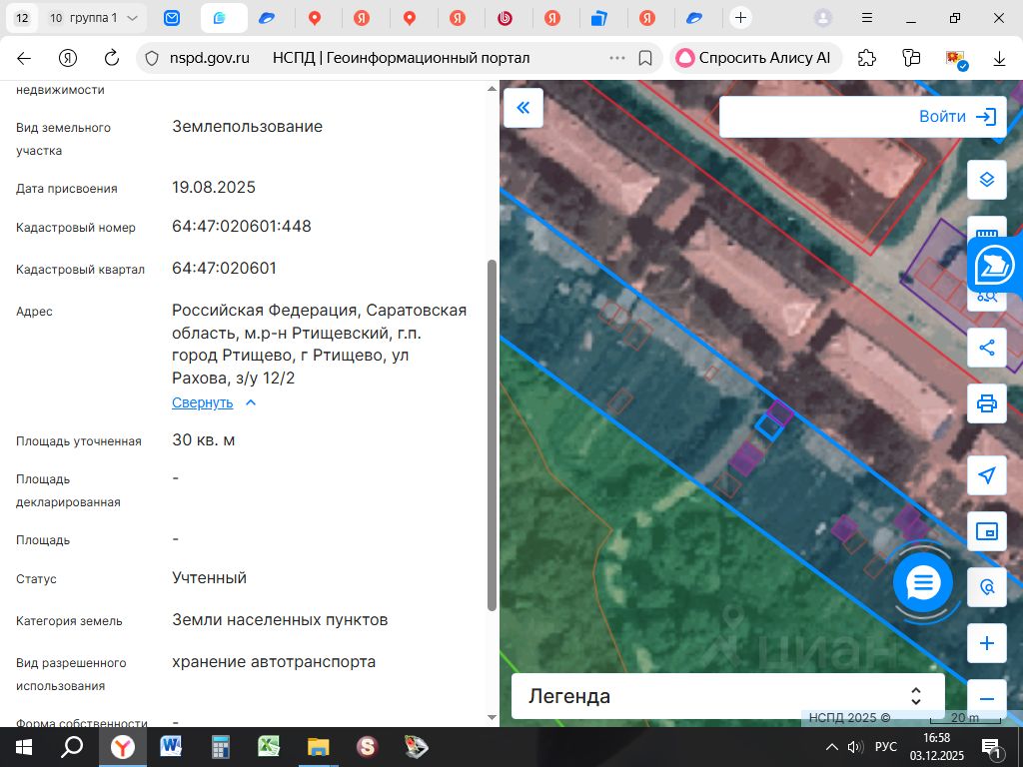
Task: Open the browser hamburger menu
Action: [x=867, y=18]
